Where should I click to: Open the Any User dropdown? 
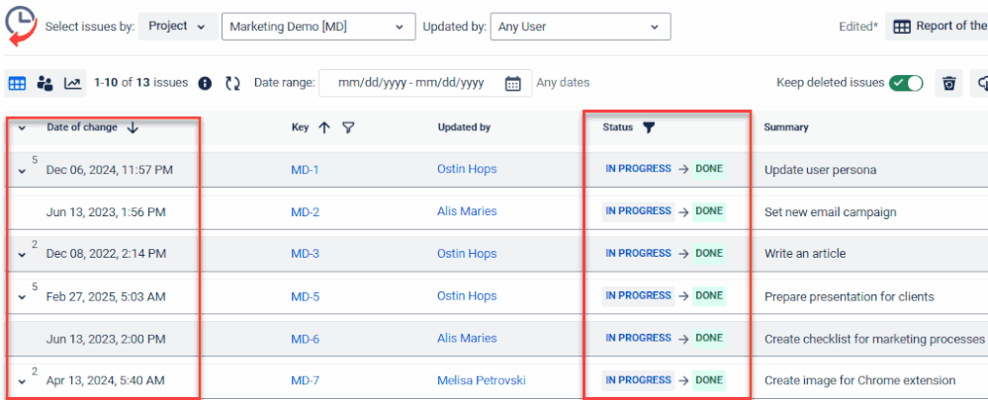click(581, 27)
